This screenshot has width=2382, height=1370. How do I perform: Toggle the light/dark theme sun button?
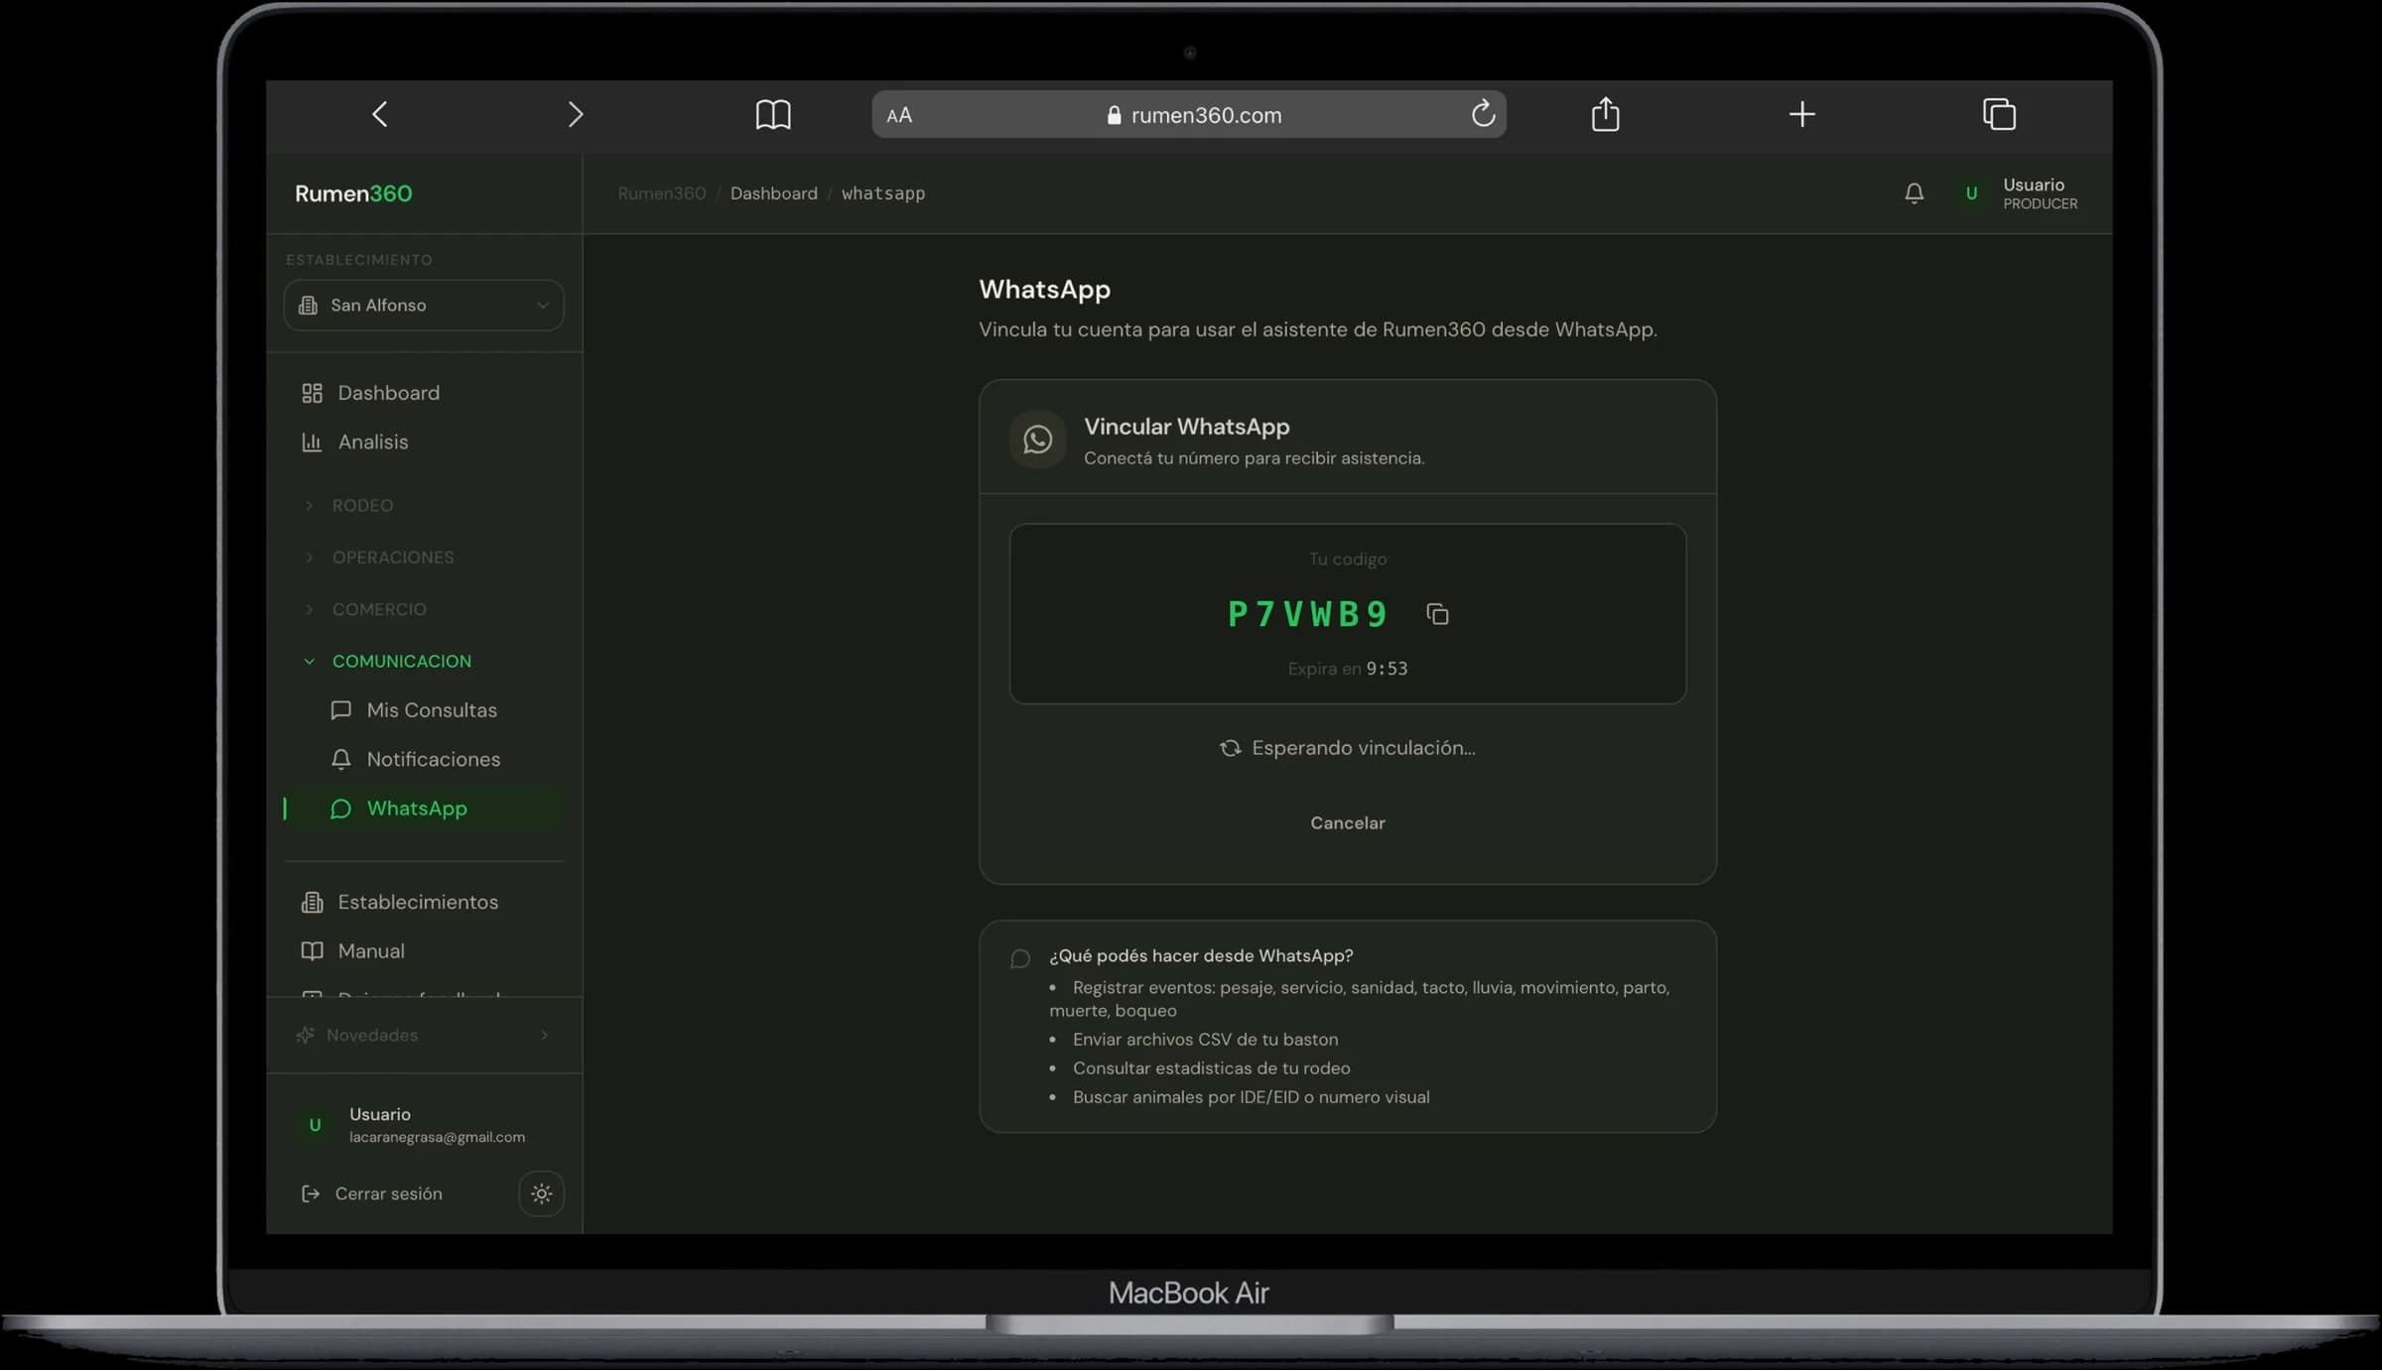click(541, 1193)
